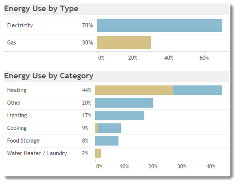Click the blue electricity segment of Heating bar

(x=197, y=90)
